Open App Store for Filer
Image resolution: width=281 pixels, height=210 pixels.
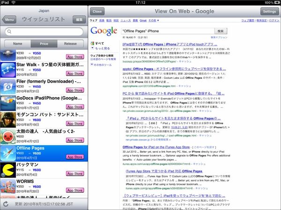point(75,90)
